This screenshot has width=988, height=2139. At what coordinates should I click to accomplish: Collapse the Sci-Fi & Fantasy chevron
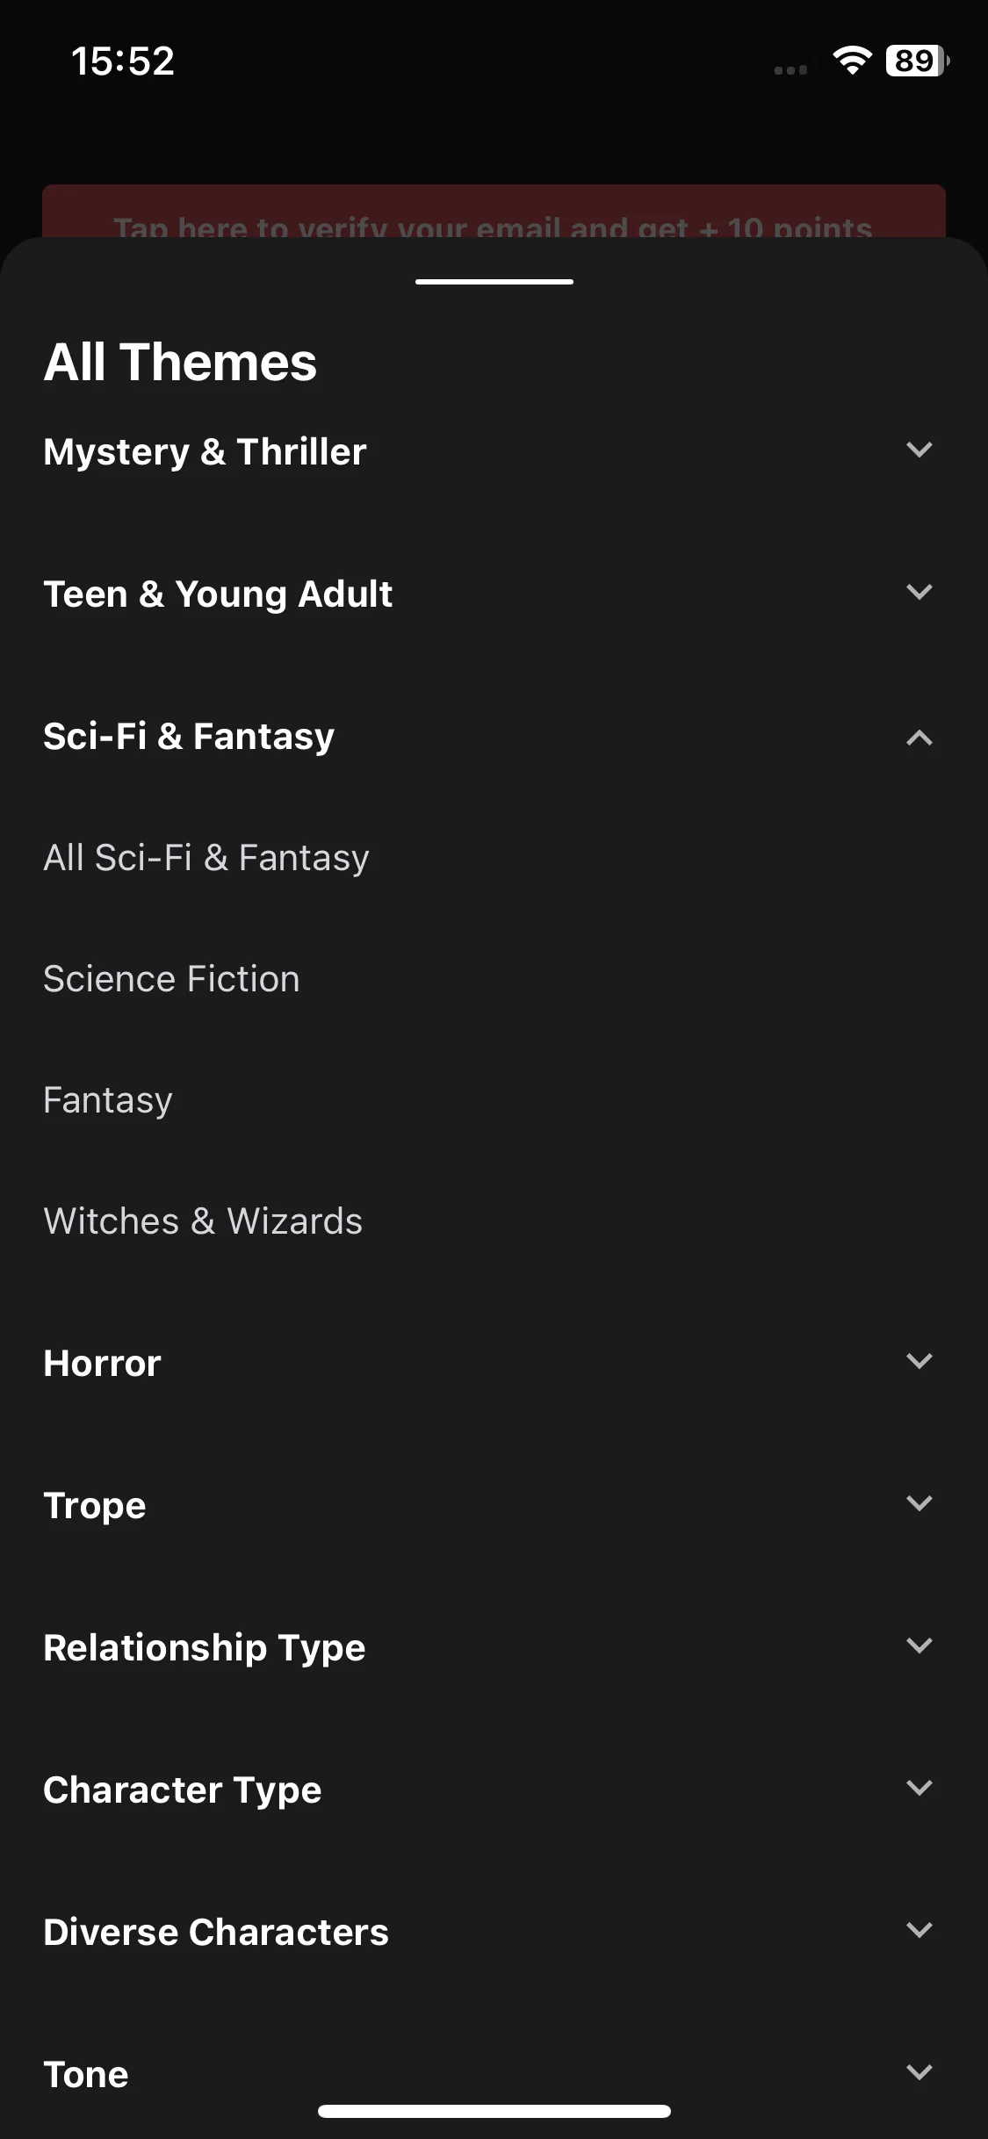[919, 737]
